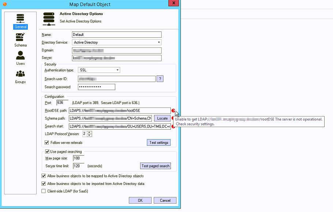333x212 pixels.
Task: Click the OK button
Action: (140, 200)
